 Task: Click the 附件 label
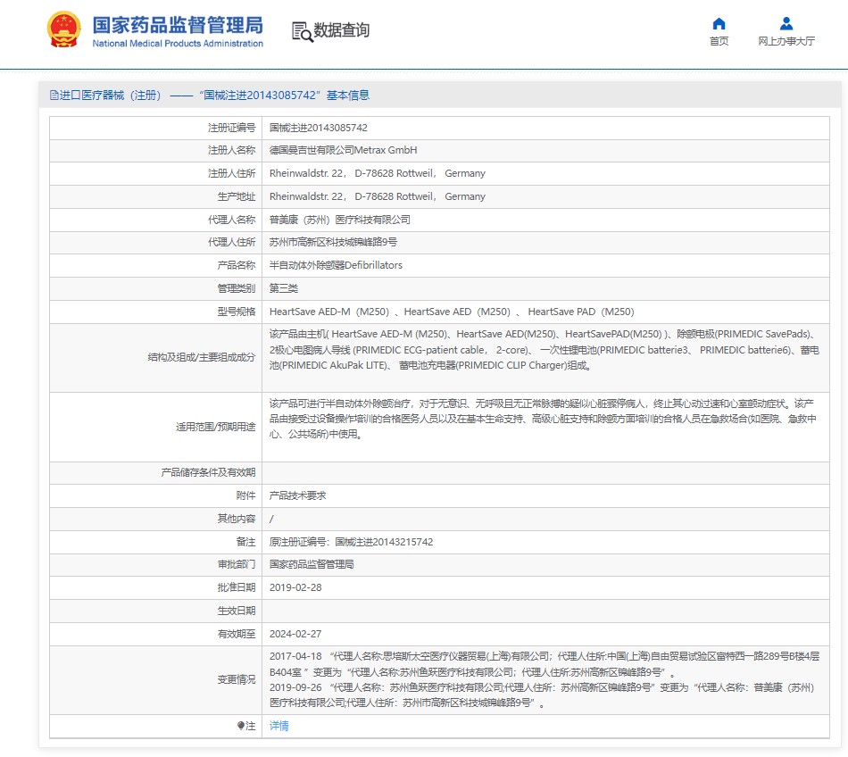[x=245, y=495]
